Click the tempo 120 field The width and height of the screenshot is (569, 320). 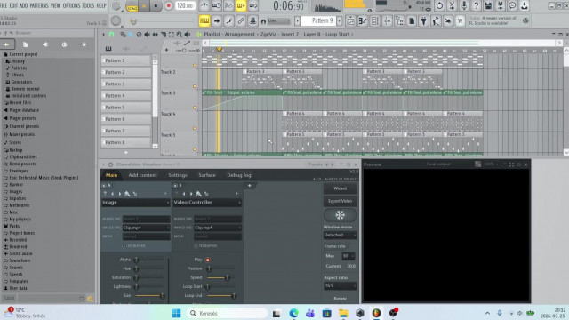tap(185, 6)
